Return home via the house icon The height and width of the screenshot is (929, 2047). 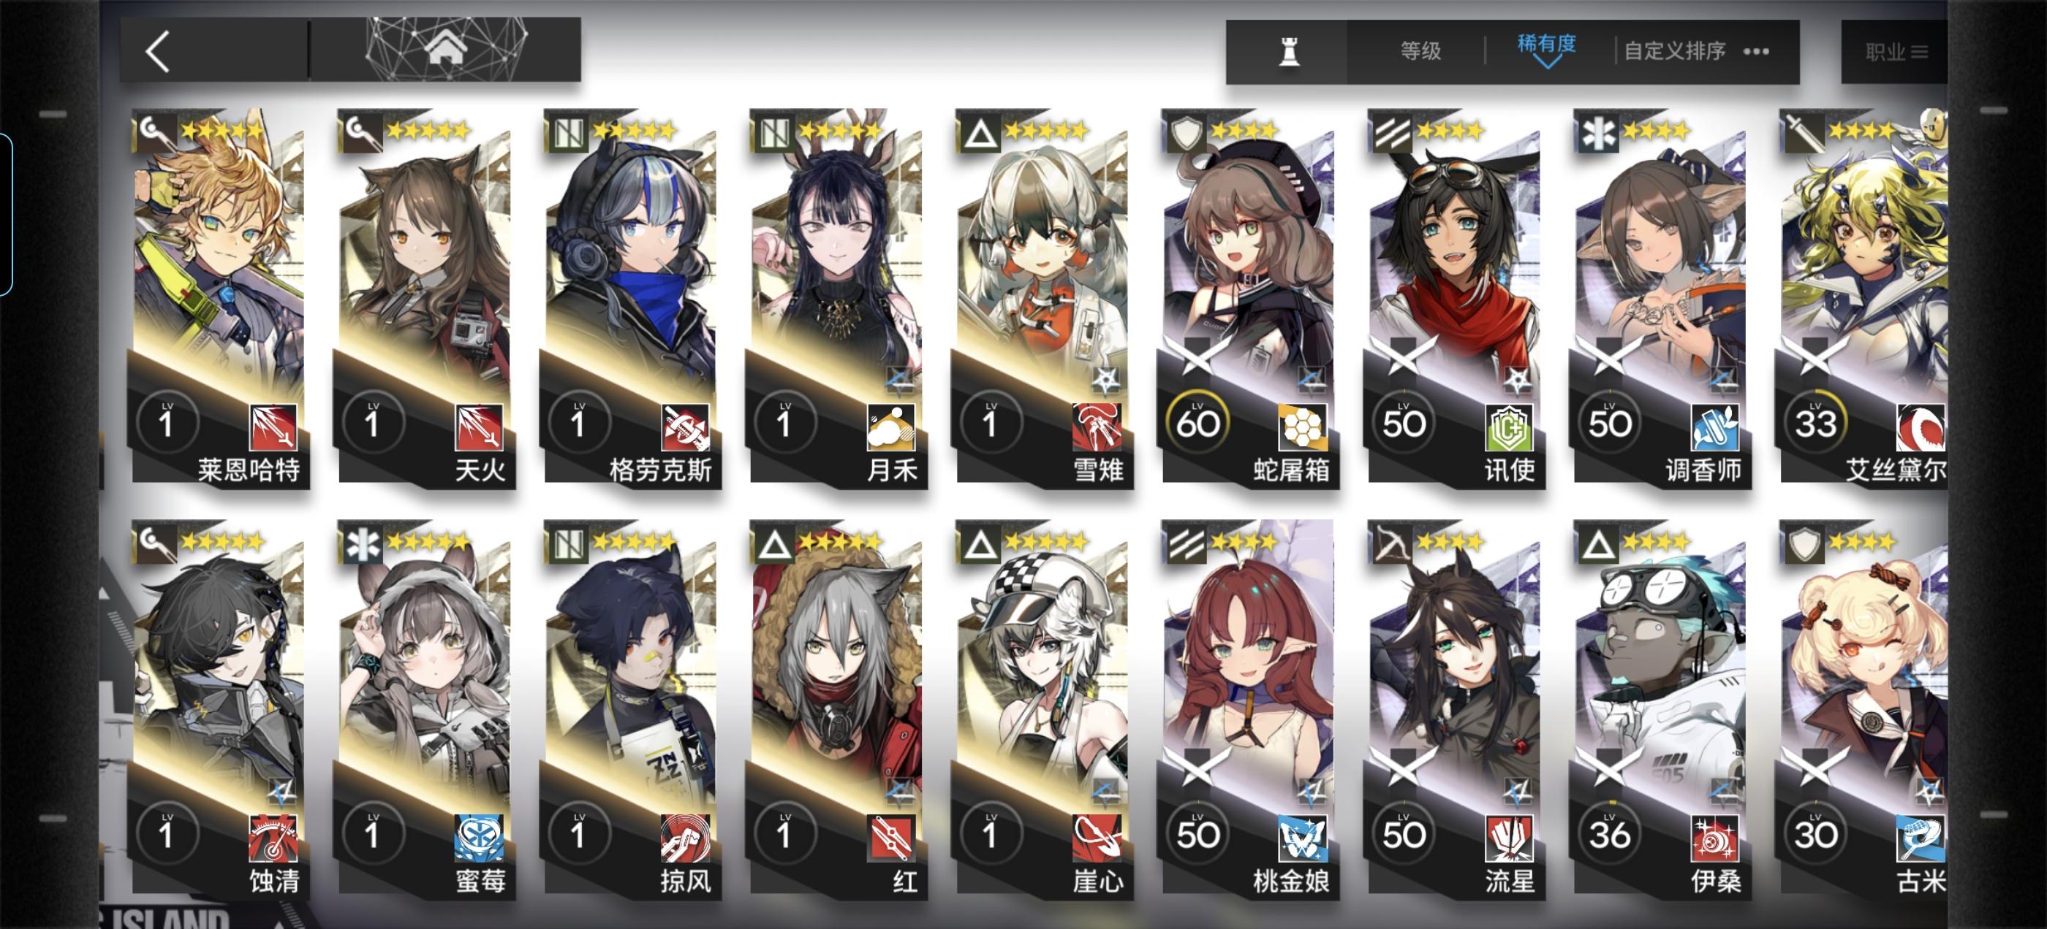pyautogui.click(x=446, y=50)
